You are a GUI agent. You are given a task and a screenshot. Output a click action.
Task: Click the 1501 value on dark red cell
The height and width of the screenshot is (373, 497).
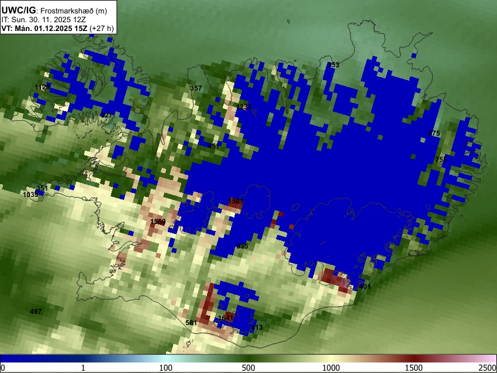pos(236,201)
